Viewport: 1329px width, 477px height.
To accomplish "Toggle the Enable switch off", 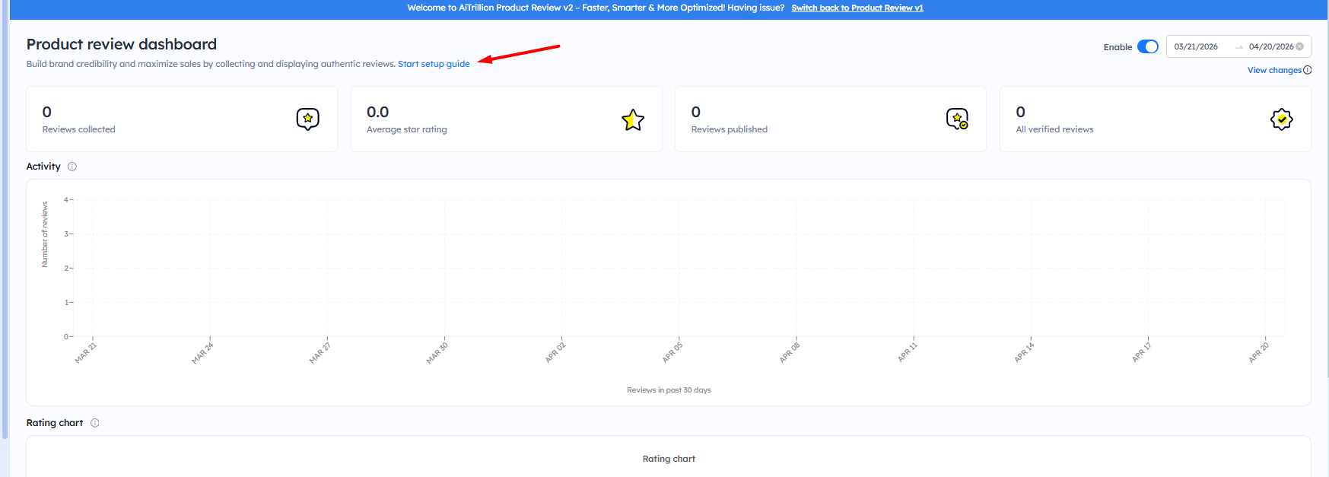I will (1147, 46).
